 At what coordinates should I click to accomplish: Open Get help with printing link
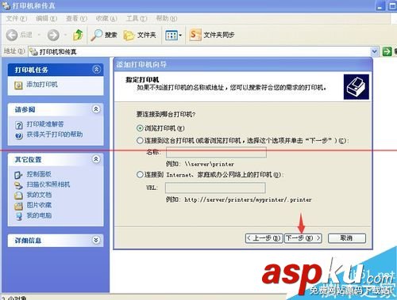(55, 135)
